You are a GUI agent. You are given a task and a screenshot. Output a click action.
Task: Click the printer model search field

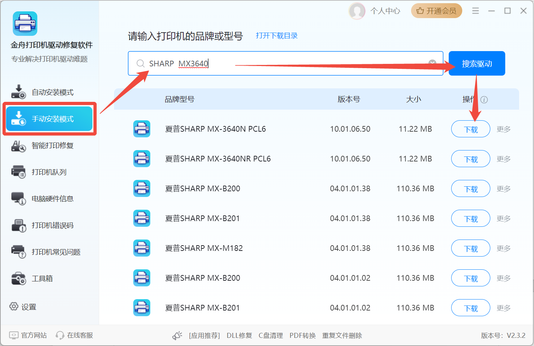click(286, 64)
